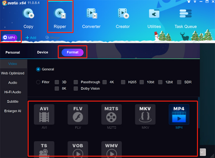Open the bottom-right dropdown chevron button
215x158 pixels.
[x=203, y=152]
